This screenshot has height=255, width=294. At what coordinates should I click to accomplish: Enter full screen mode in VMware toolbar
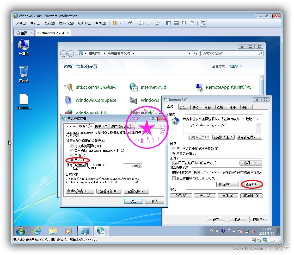click(184, 23)
